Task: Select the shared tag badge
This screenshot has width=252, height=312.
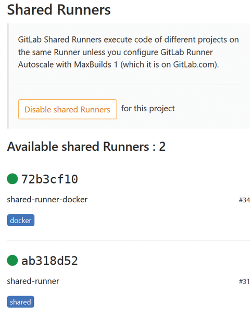Action: (20, 302)
